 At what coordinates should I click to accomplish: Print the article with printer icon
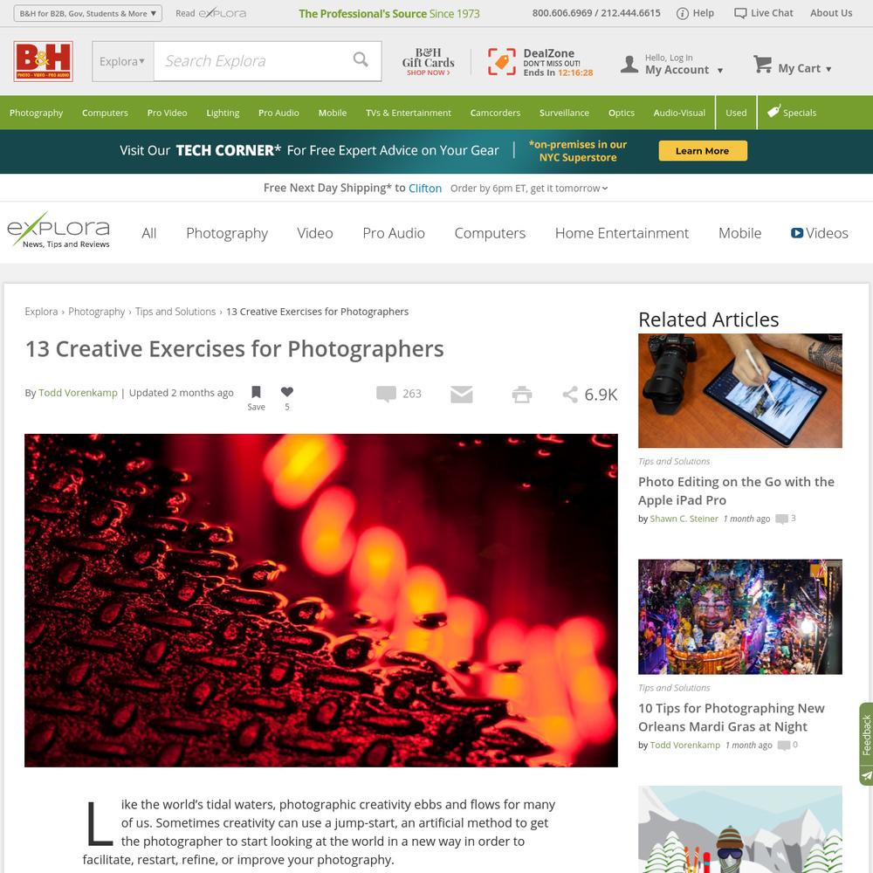pyautogui.click(x=522, y=395)
